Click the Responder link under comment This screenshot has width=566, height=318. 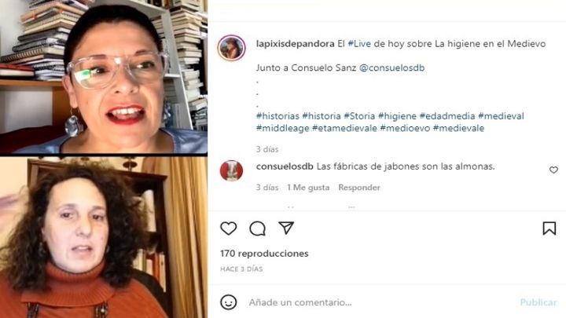click(x=359, y=188)
